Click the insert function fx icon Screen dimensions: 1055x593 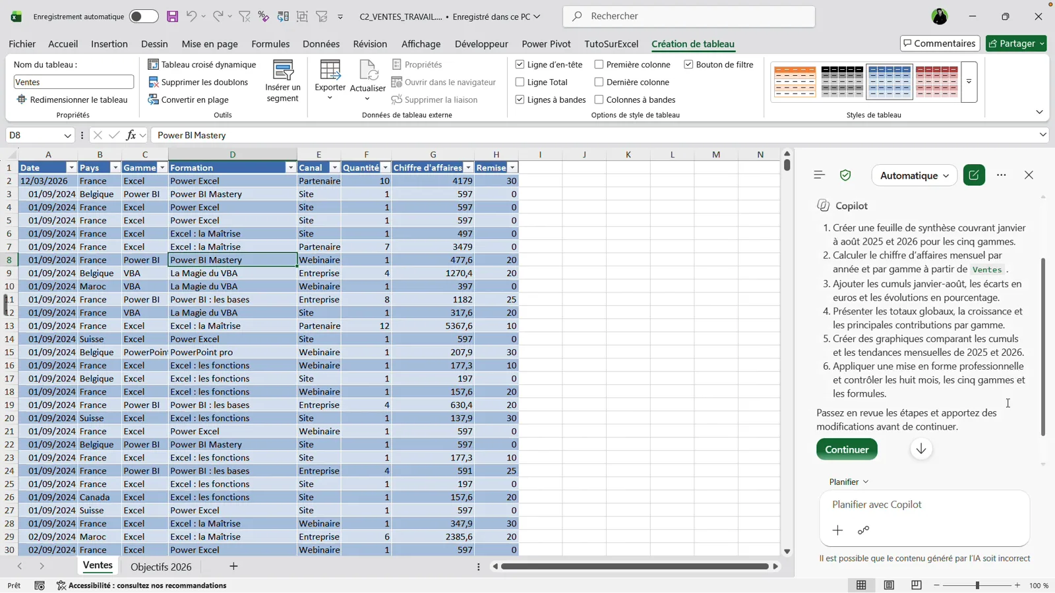[x=131, y=135]
